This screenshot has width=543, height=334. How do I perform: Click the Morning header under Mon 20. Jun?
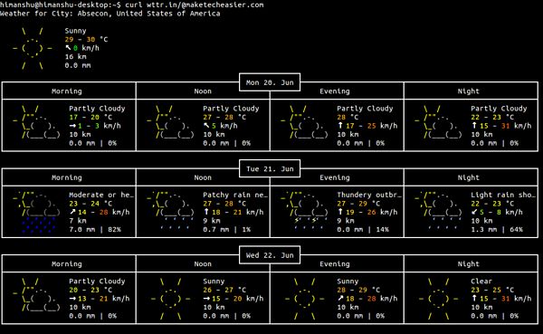pyautogui.click(x=66, y=91)
